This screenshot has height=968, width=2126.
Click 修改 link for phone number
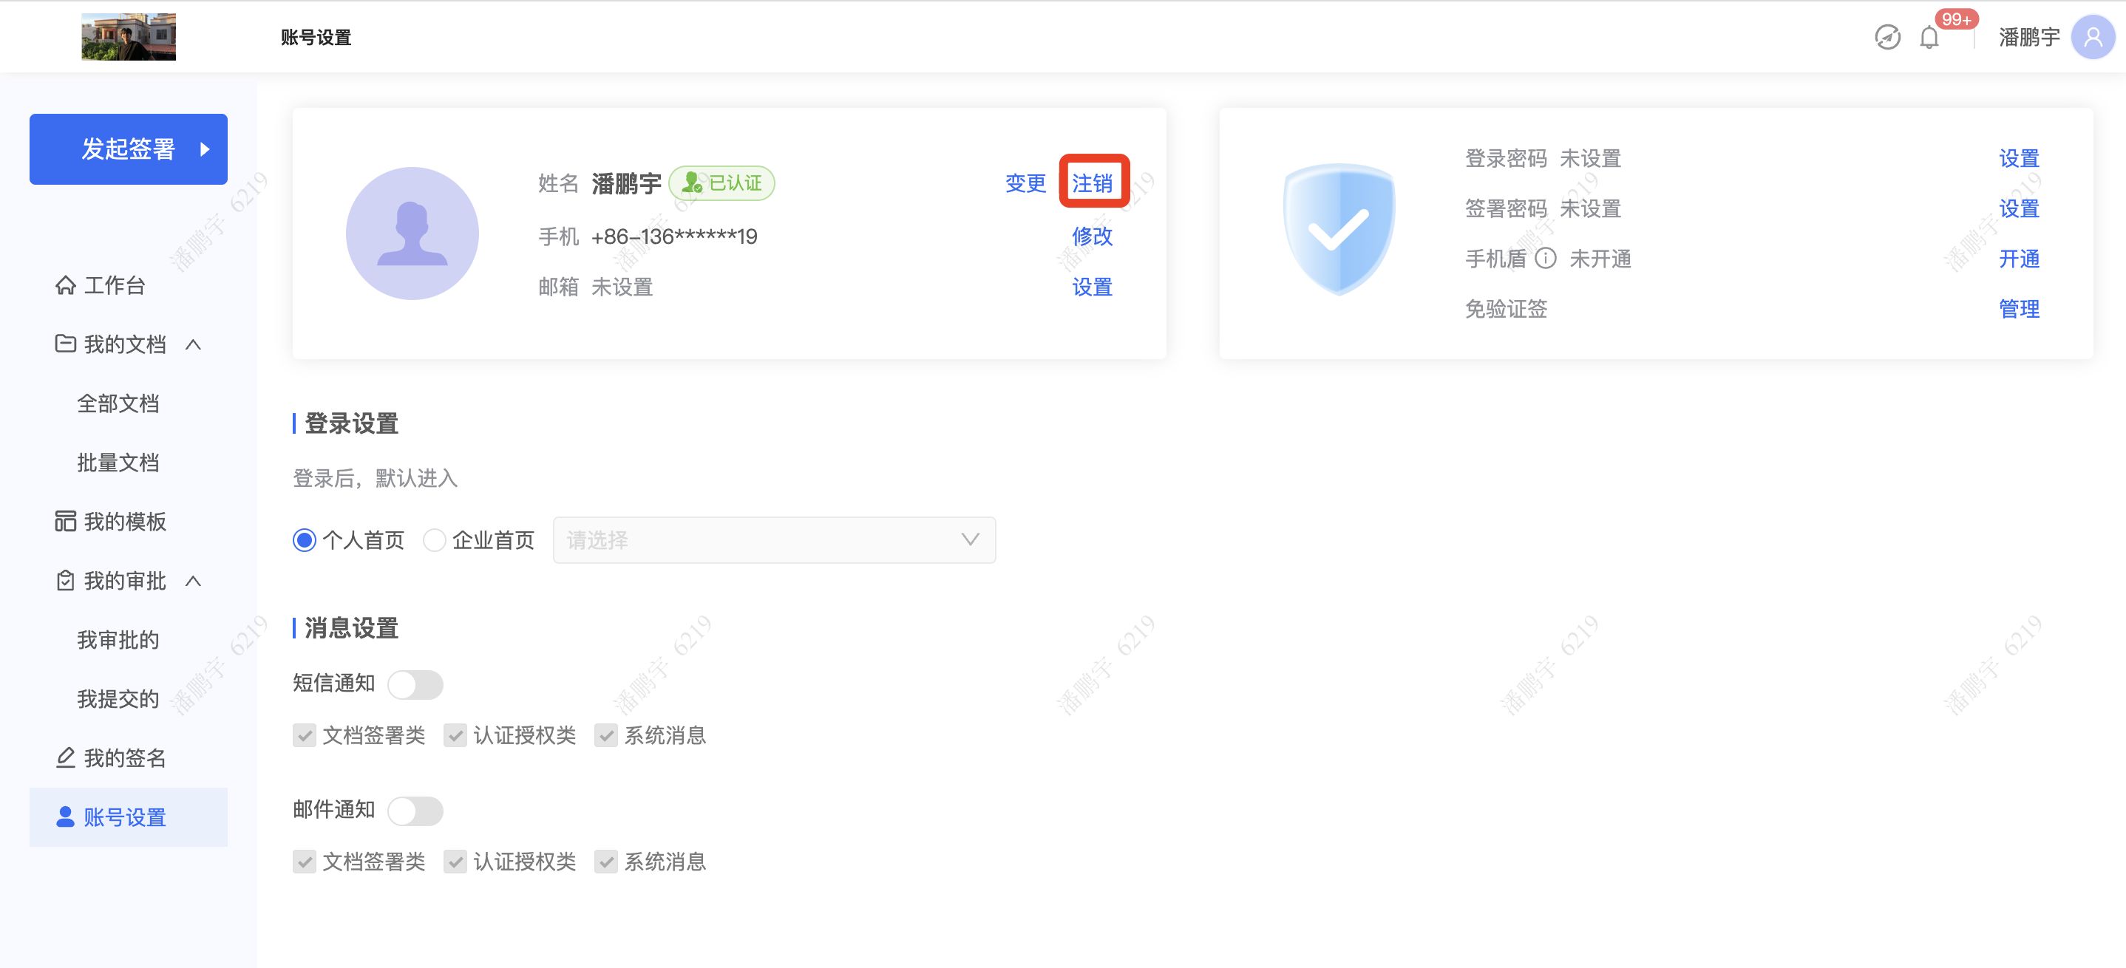pos(1093,236)
